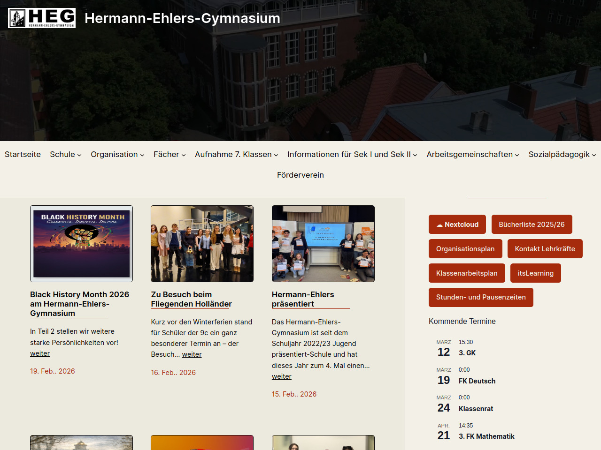This screenshot has width=601, height=450.
Task: Open the Black History Month poster thumbnail
Action: click(81, 244)
